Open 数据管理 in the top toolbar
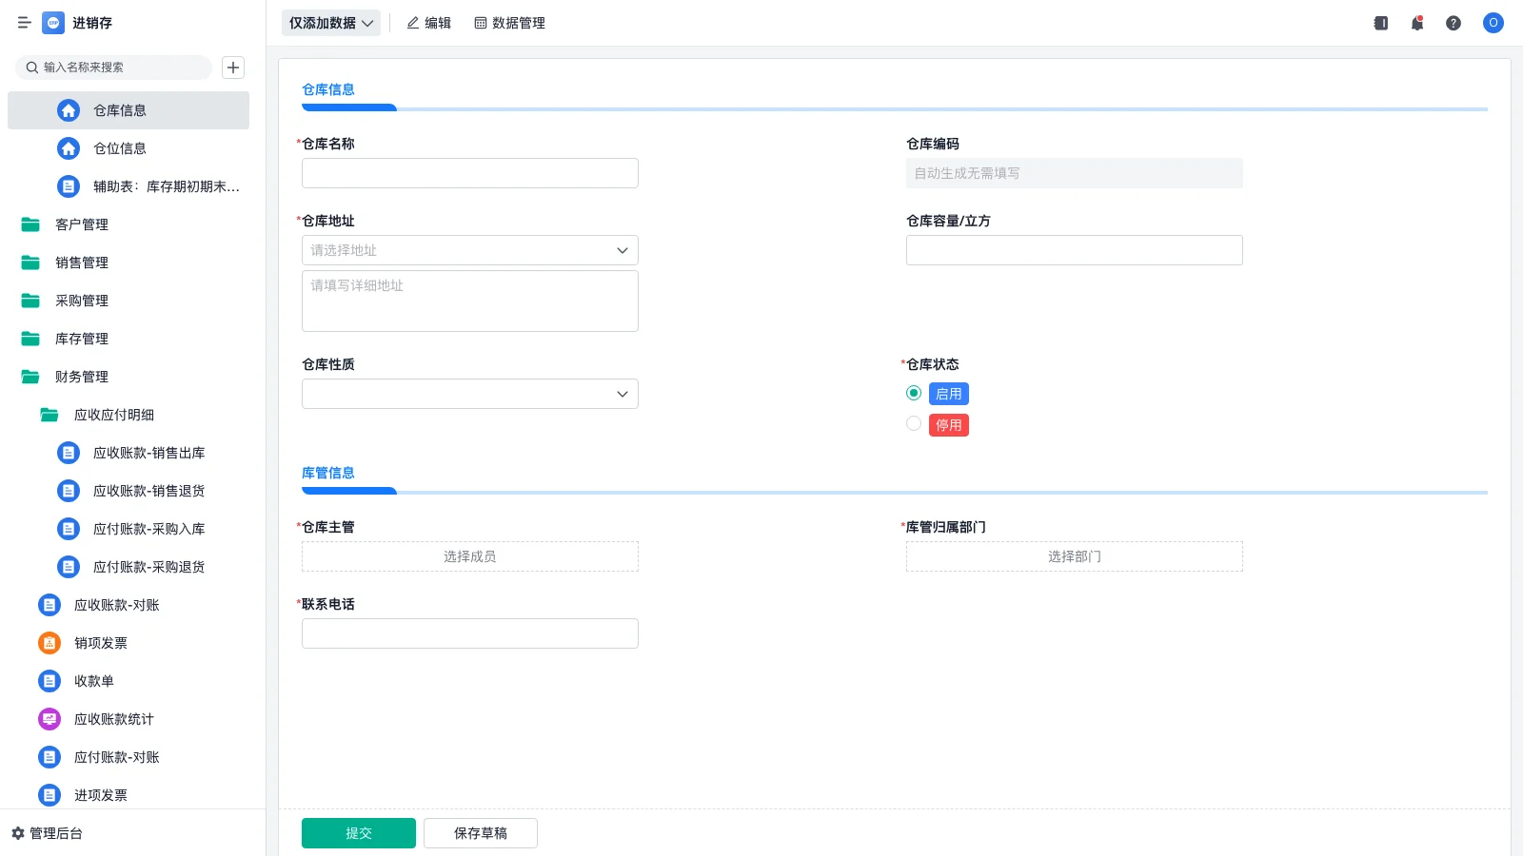The image size is (1523, 856). (509, 23)
